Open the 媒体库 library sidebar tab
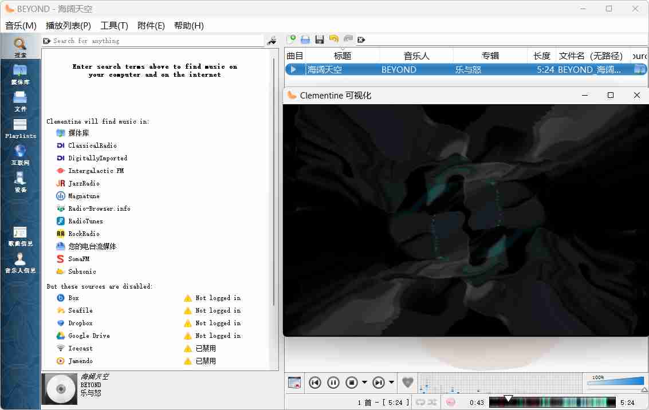 [x=20, y=74]
